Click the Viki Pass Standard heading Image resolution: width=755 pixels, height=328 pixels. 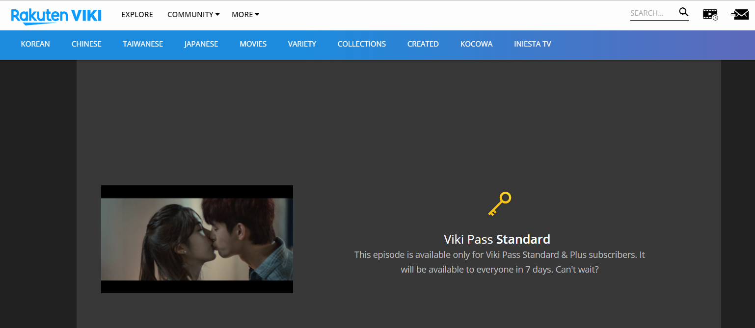[497, 239]
